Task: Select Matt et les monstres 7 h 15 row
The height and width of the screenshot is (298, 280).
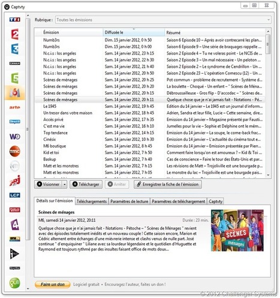Action: coord(150,165)
